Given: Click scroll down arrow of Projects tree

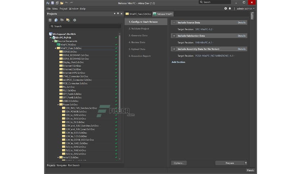Looking at the screenshot, I should 120,159.
